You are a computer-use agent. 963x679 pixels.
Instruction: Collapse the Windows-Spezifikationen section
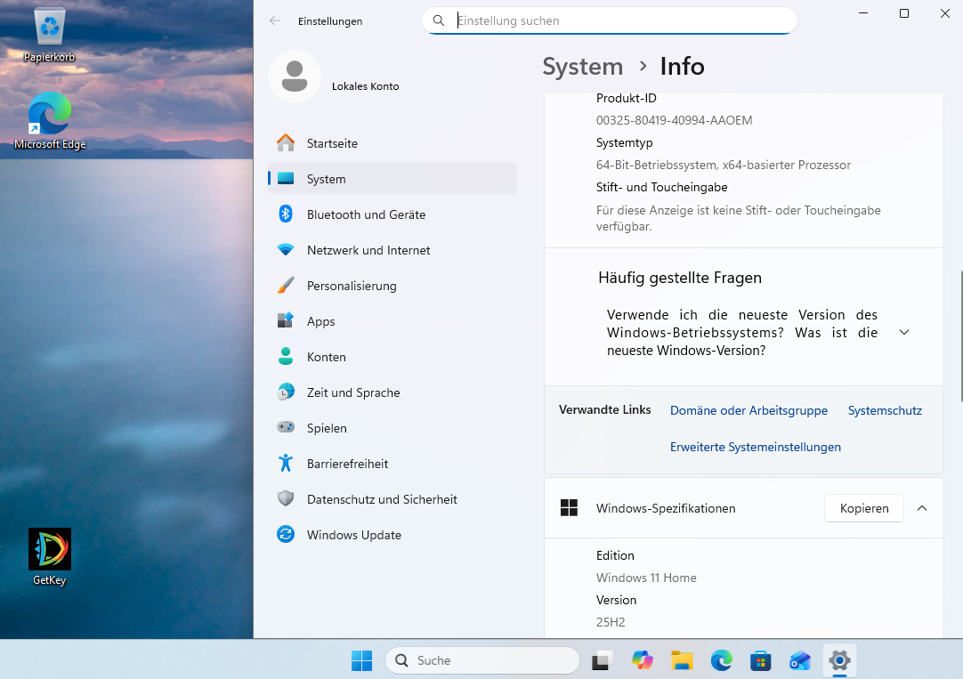[x=922, y=508]
